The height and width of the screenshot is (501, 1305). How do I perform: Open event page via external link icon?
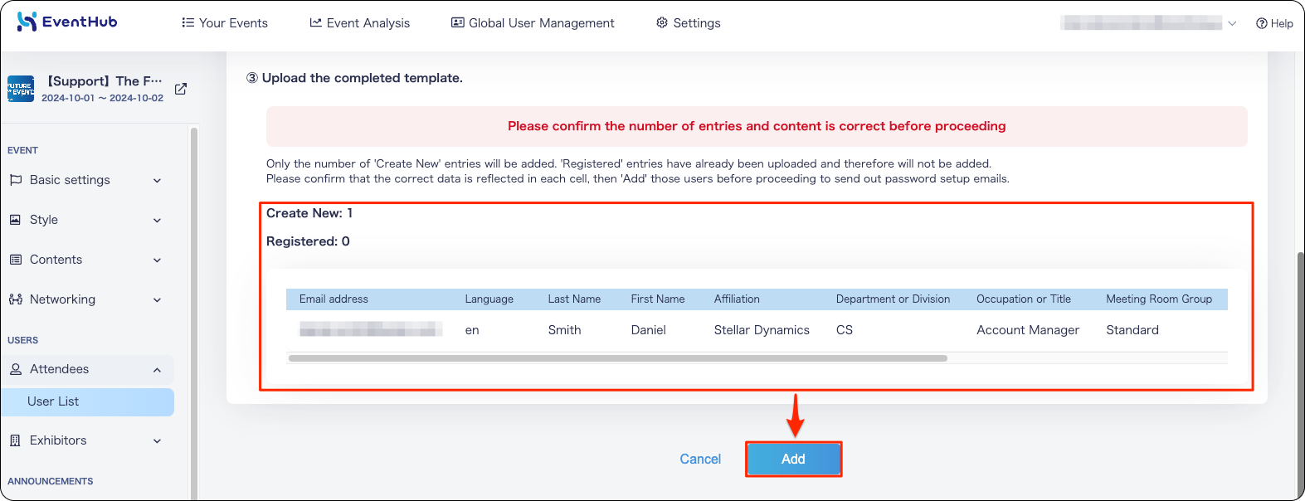pyautogui.click(x=181, y=89)
